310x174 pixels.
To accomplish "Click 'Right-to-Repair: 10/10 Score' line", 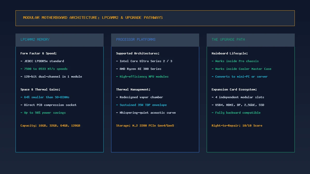I will (237, 126).
